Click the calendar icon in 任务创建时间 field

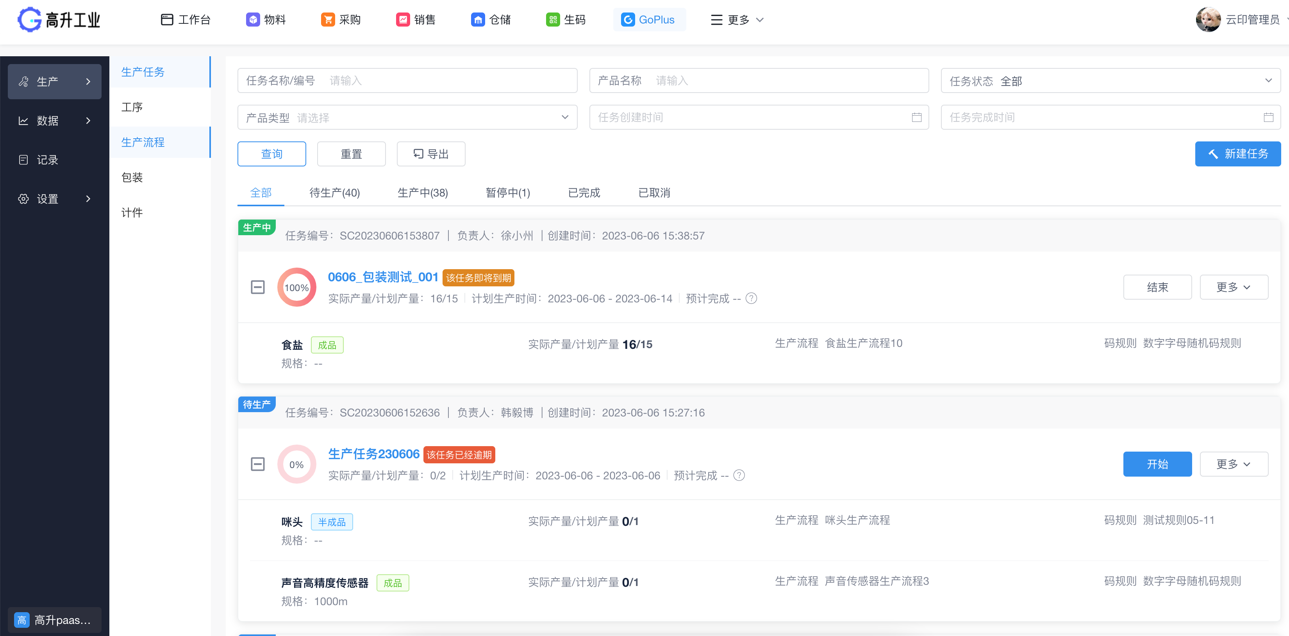916,117
